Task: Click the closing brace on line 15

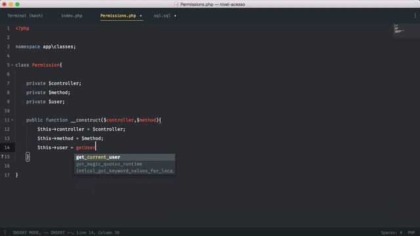Action: coord(28,157)
